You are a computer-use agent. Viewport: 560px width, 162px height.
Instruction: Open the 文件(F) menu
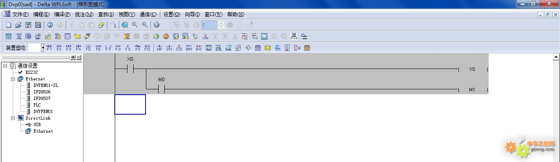[20, 14]
